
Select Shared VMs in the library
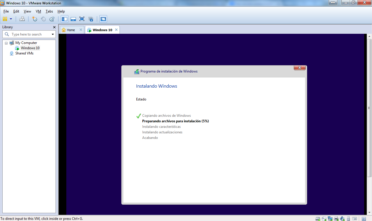[x=24, y=53]
